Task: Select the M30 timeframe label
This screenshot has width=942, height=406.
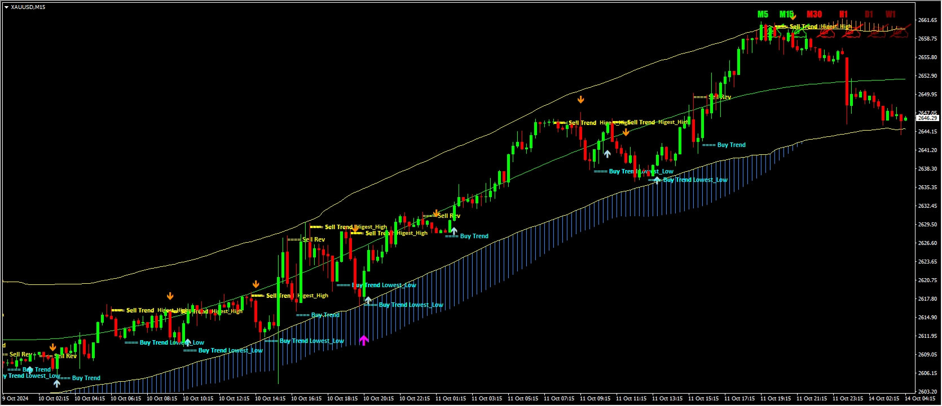Action: click(x=814, y=15)
